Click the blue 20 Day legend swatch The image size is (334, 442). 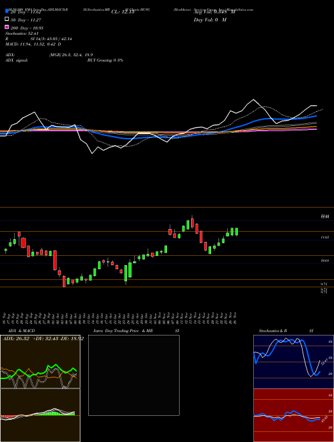click(7, 11)
